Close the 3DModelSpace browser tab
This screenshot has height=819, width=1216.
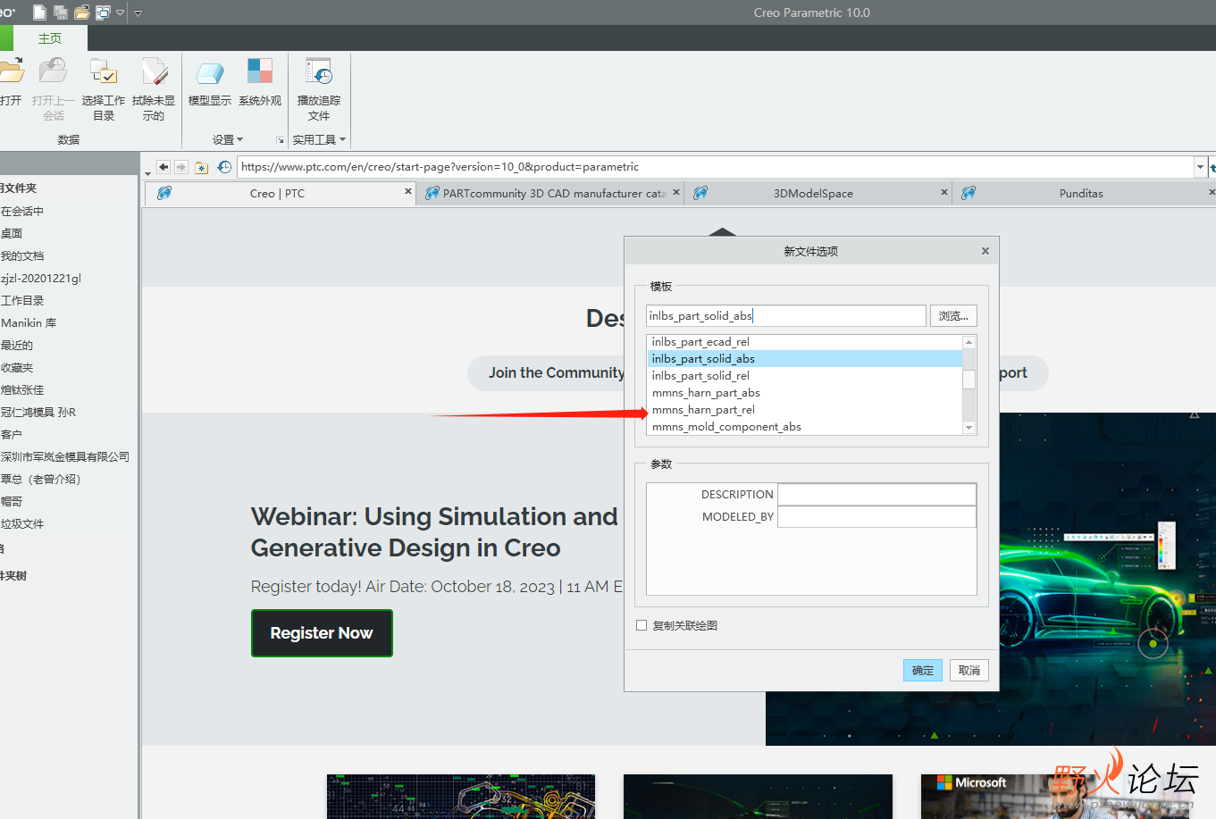point(944,192)
